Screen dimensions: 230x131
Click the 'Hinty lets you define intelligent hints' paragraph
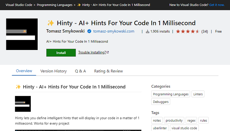pyautogui.click(x=77, y=121)
